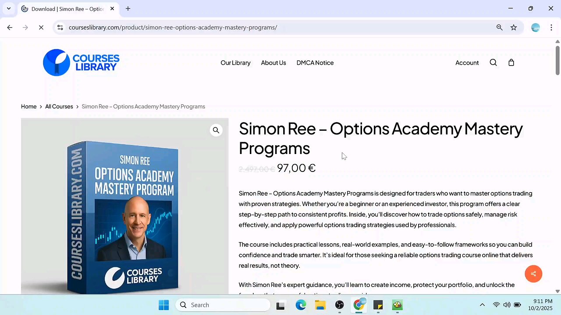Open Our Library menu item
Image resolution: width=561 pixels, height=315 pixels.
(235, 63)
